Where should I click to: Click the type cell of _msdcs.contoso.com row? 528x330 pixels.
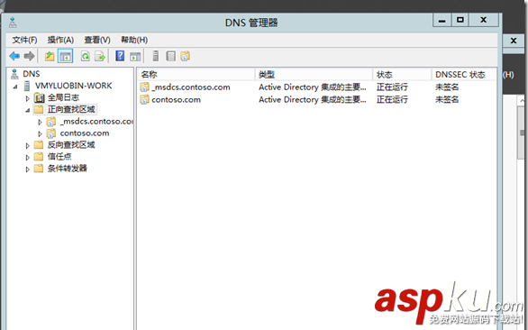pos(313,87)
